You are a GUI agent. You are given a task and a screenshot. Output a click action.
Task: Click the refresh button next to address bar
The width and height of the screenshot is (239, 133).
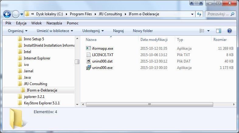click(x=199, y=14)
